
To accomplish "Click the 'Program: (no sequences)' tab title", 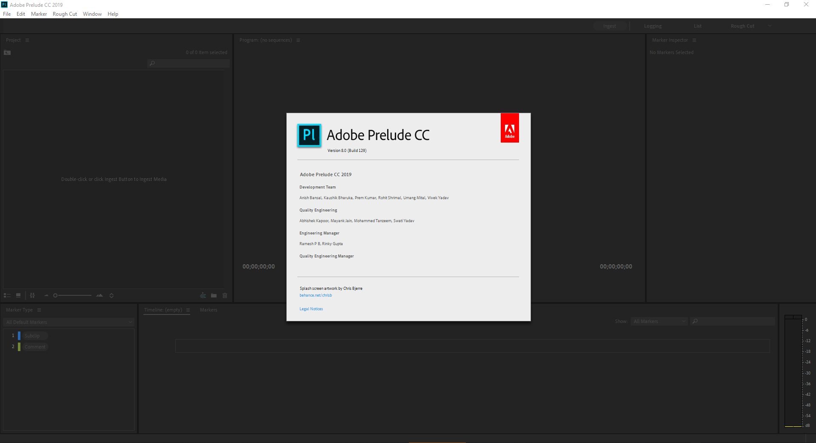I will point(265,40).
